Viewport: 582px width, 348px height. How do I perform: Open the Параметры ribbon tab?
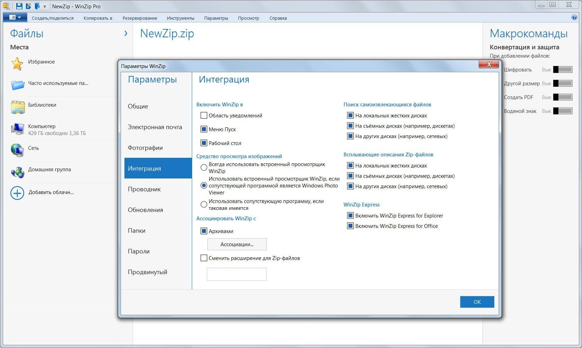tap(216, 18)
